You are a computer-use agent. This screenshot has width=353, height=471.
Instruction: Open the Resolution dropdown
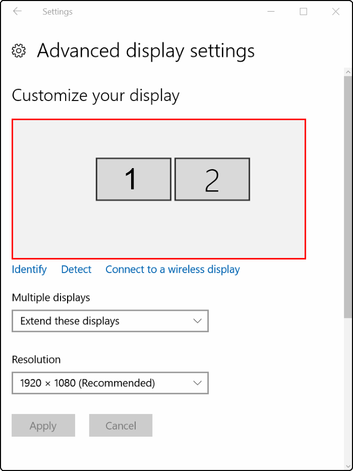[x=110, y=383]
